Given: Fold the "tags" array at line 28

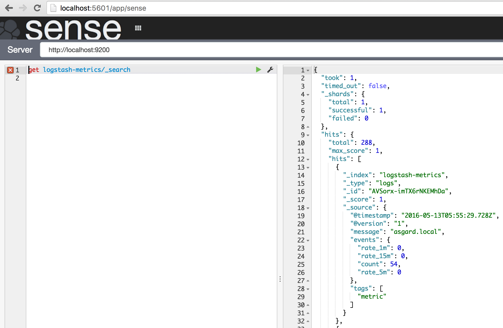Looking at the screenshot, I should click(x=308, y=289).
